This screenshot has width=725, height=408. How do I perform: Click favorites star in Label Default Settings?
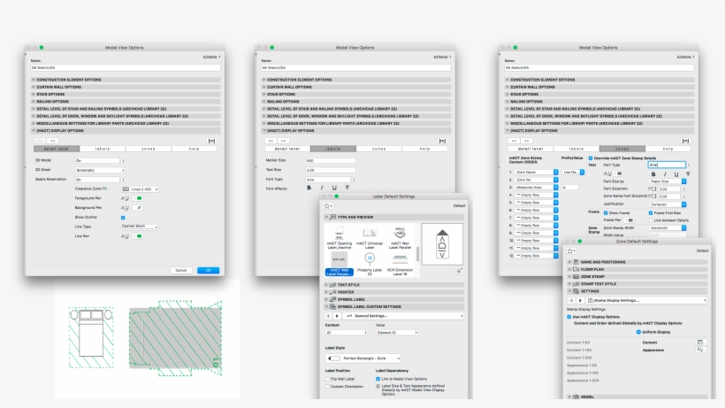point(328,205)
